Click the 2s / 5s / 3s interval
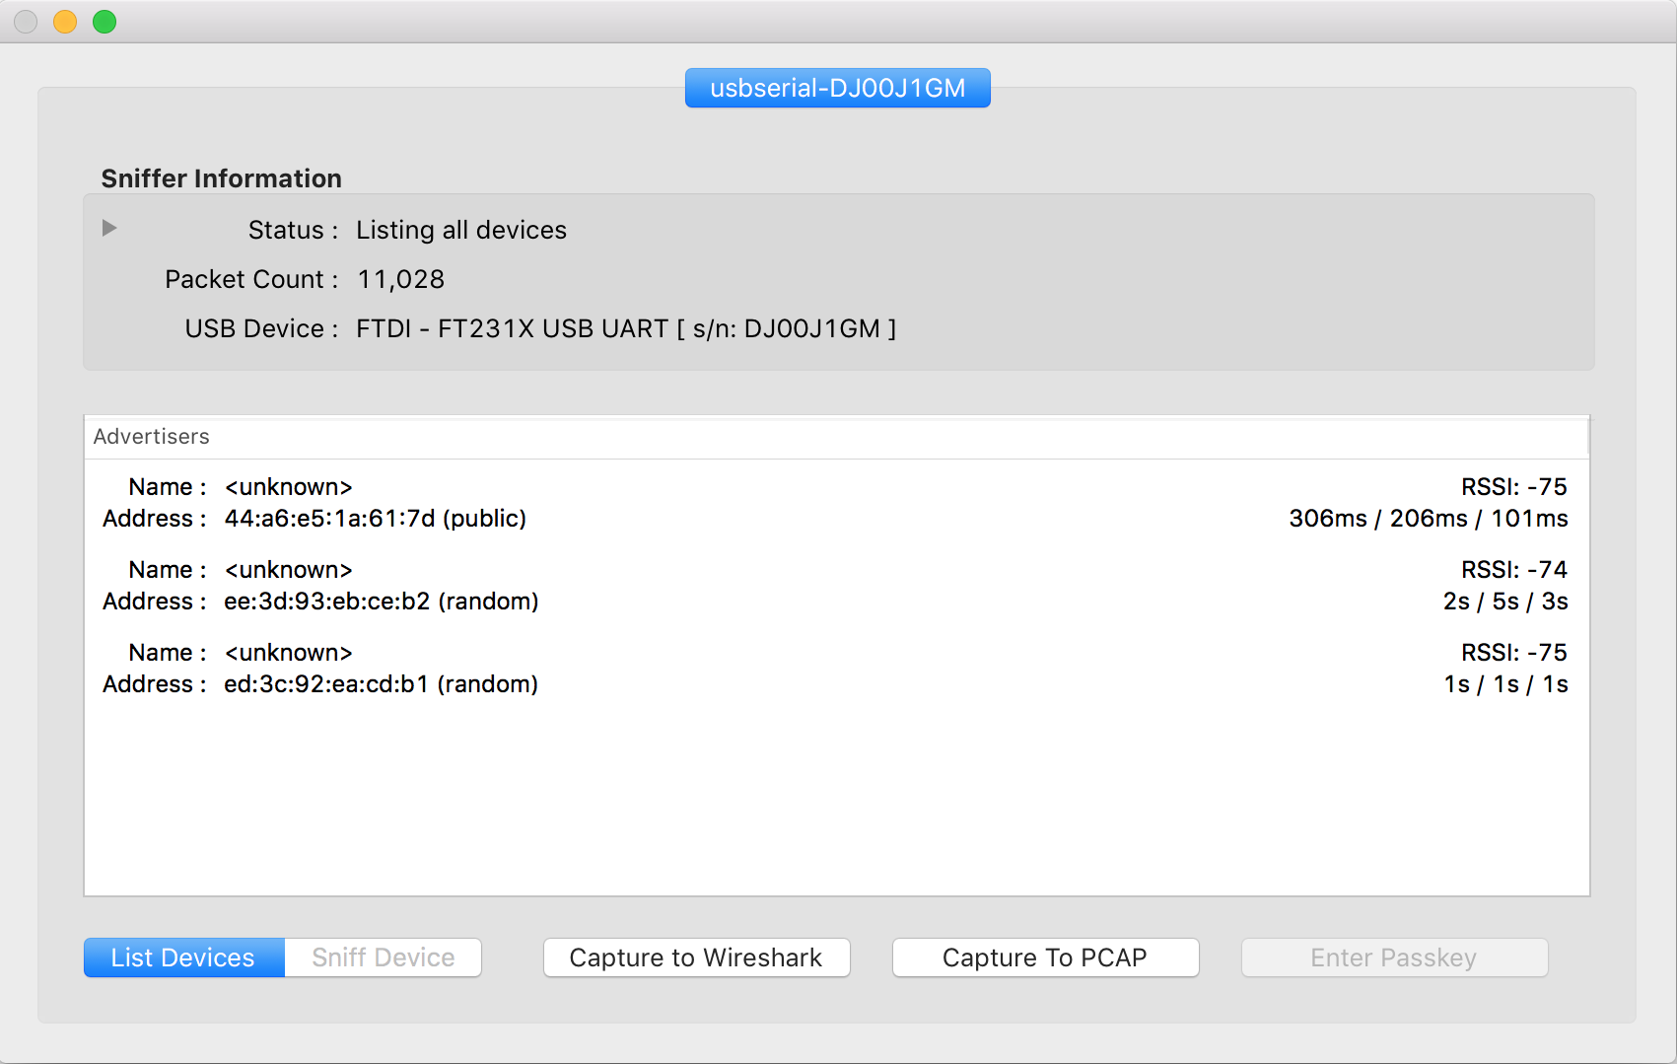This screenshot has width=1677, height=1064. coord(1505,602)
